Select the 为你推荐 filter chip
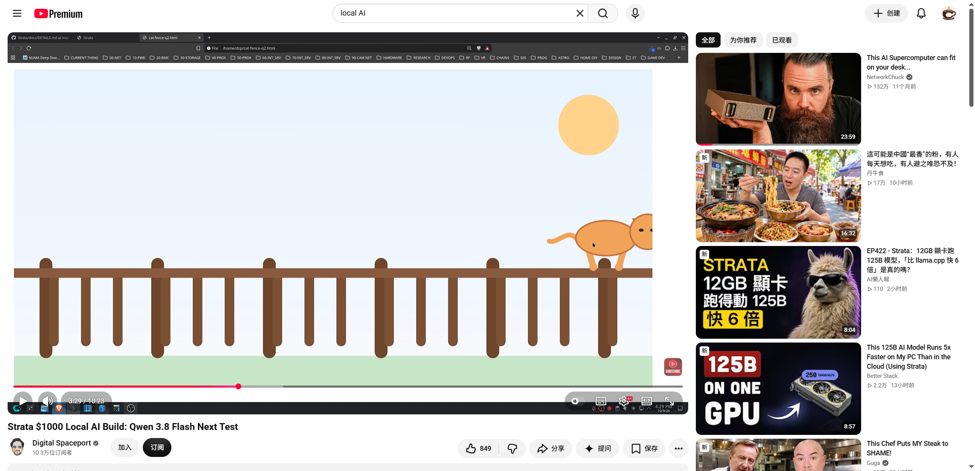 pyautogui.click(x=743, y=40)
